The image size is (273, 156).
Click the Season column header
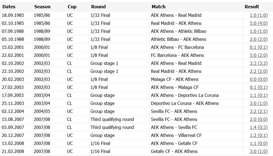42,7
